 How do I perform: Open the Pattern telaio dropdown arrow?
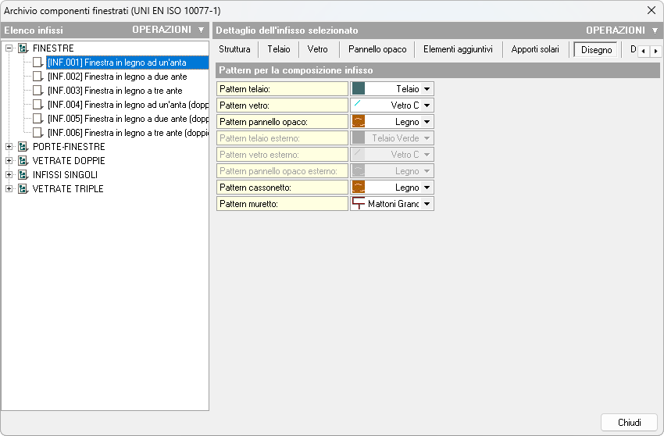[427, 89]
